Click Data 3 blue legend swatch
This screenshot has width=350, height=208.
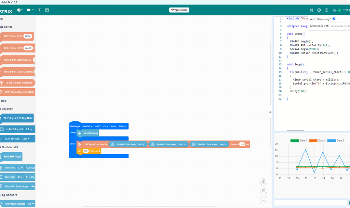pyautogui.click(x=332, y=140)
